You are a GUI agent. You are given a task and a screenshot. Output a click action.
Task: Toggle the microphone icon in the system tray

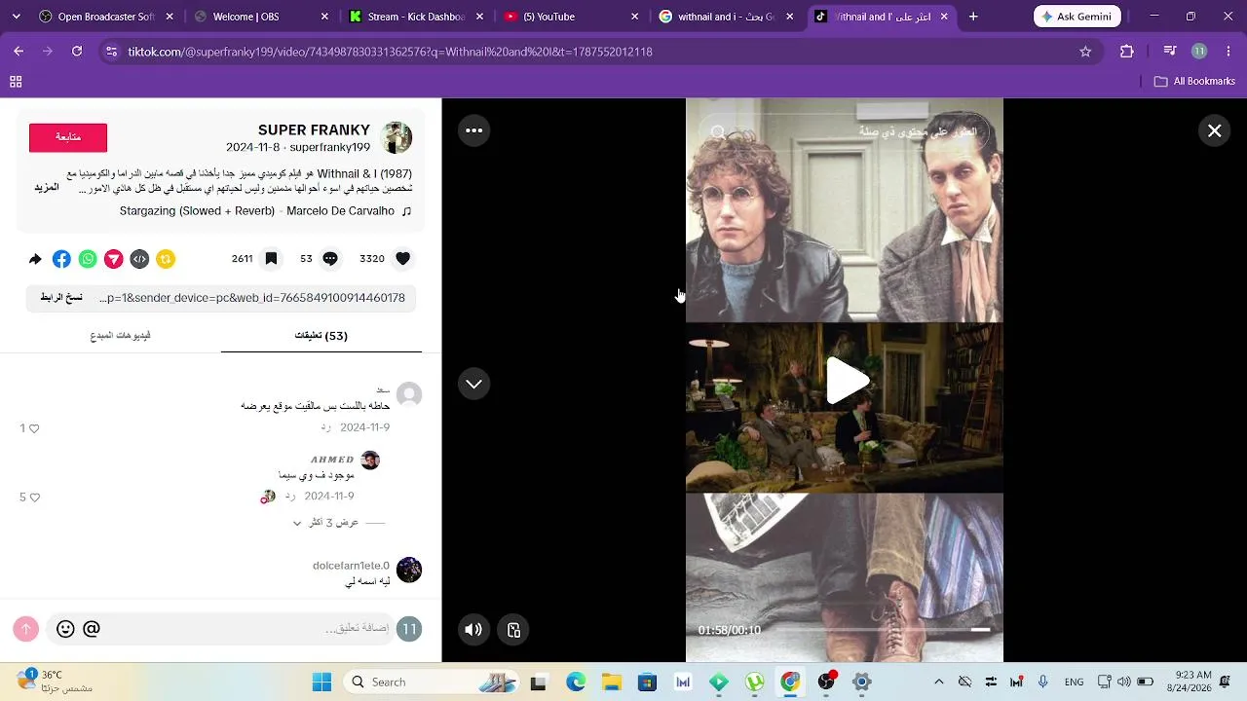coord(1042,683)
